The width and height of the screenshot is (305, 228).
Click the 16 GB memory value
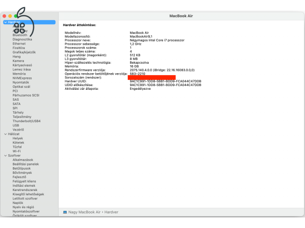coord(134,66)
